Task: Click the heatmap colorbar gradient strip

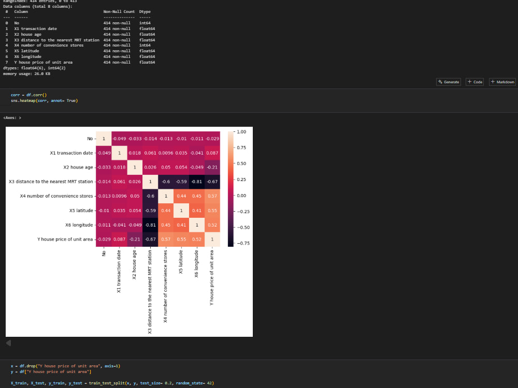Action: [231, 189]
